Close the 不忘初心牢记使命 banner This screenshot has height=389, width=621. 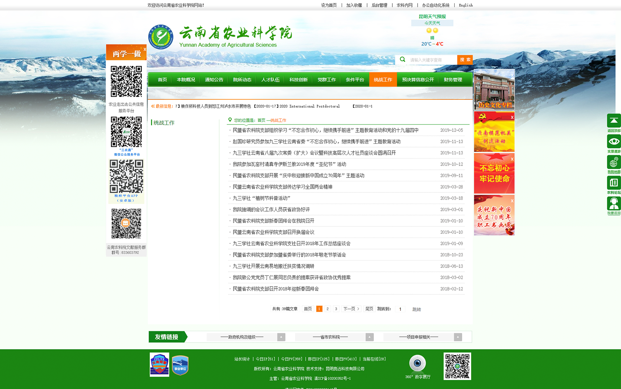pyautogui.click(x=512, y=159)
